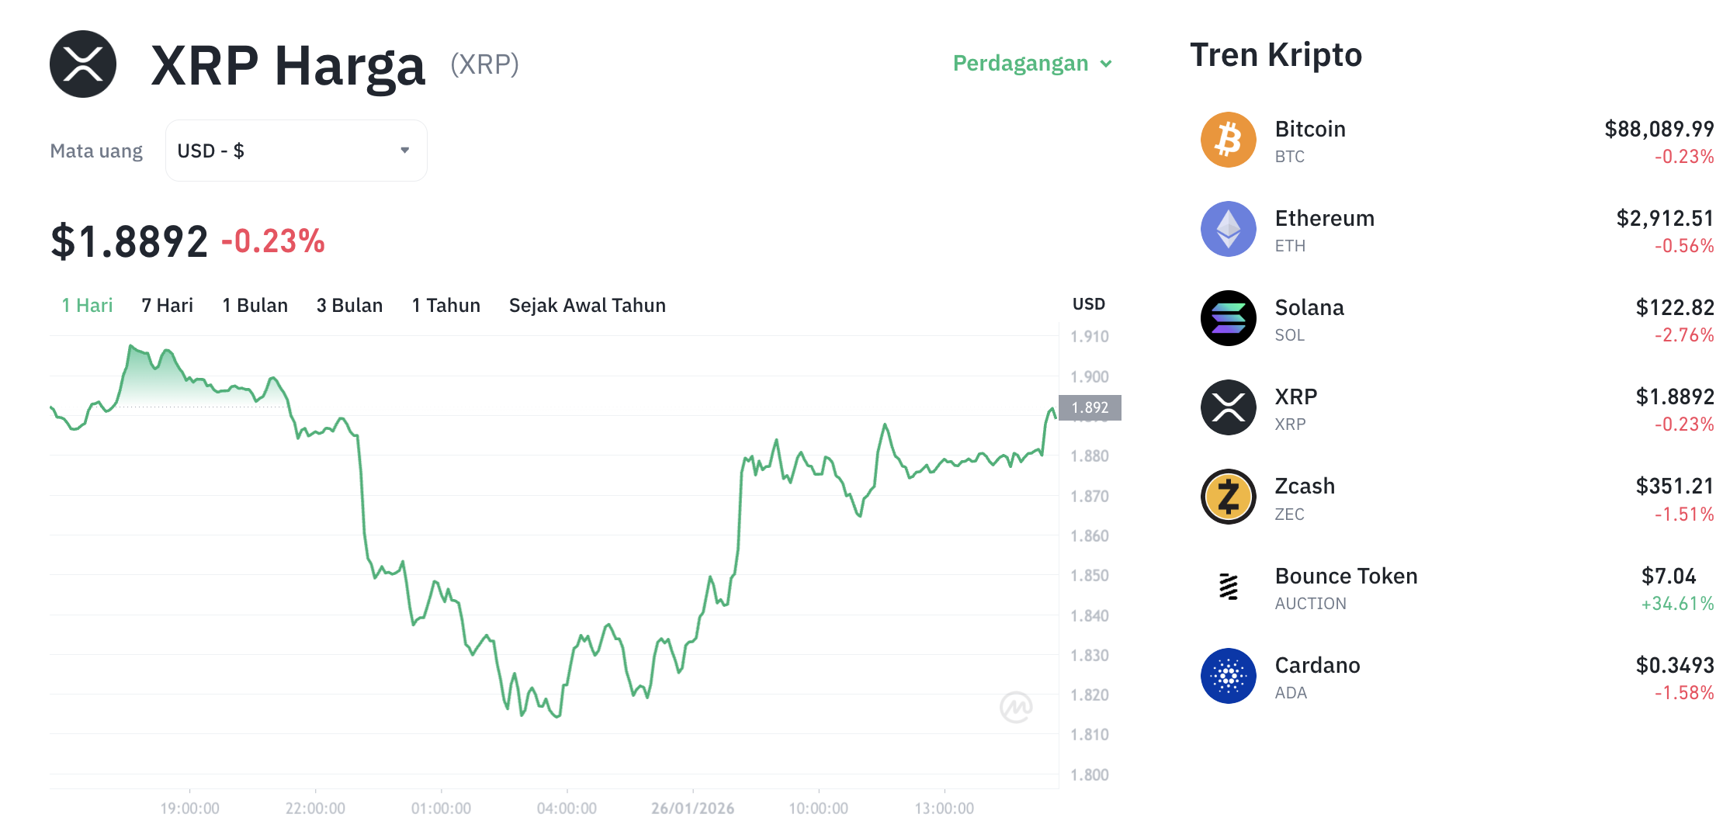Activate the 1 Tahun chart option
Viewport: 1723px width, 821px height.
click(x=445, y=305)
